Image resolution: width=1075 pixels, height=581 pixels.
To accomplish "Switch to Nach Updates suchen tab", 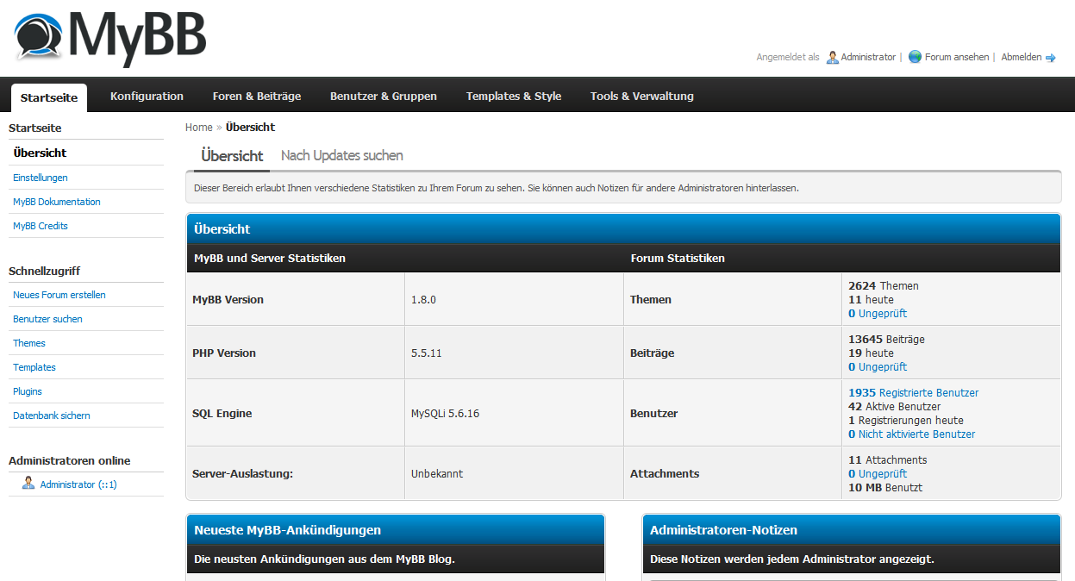I will (x=342, y=156).
